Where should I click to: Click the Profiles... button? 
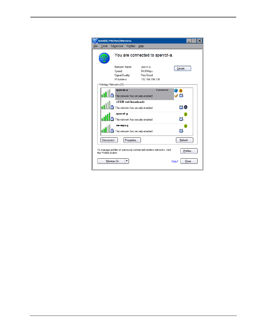coord(189,151)
